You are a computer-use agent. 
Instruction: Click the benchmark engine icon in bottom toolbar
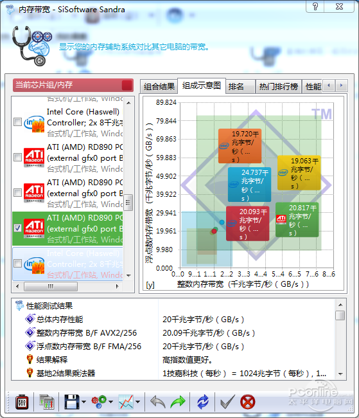tap(22, 402)
